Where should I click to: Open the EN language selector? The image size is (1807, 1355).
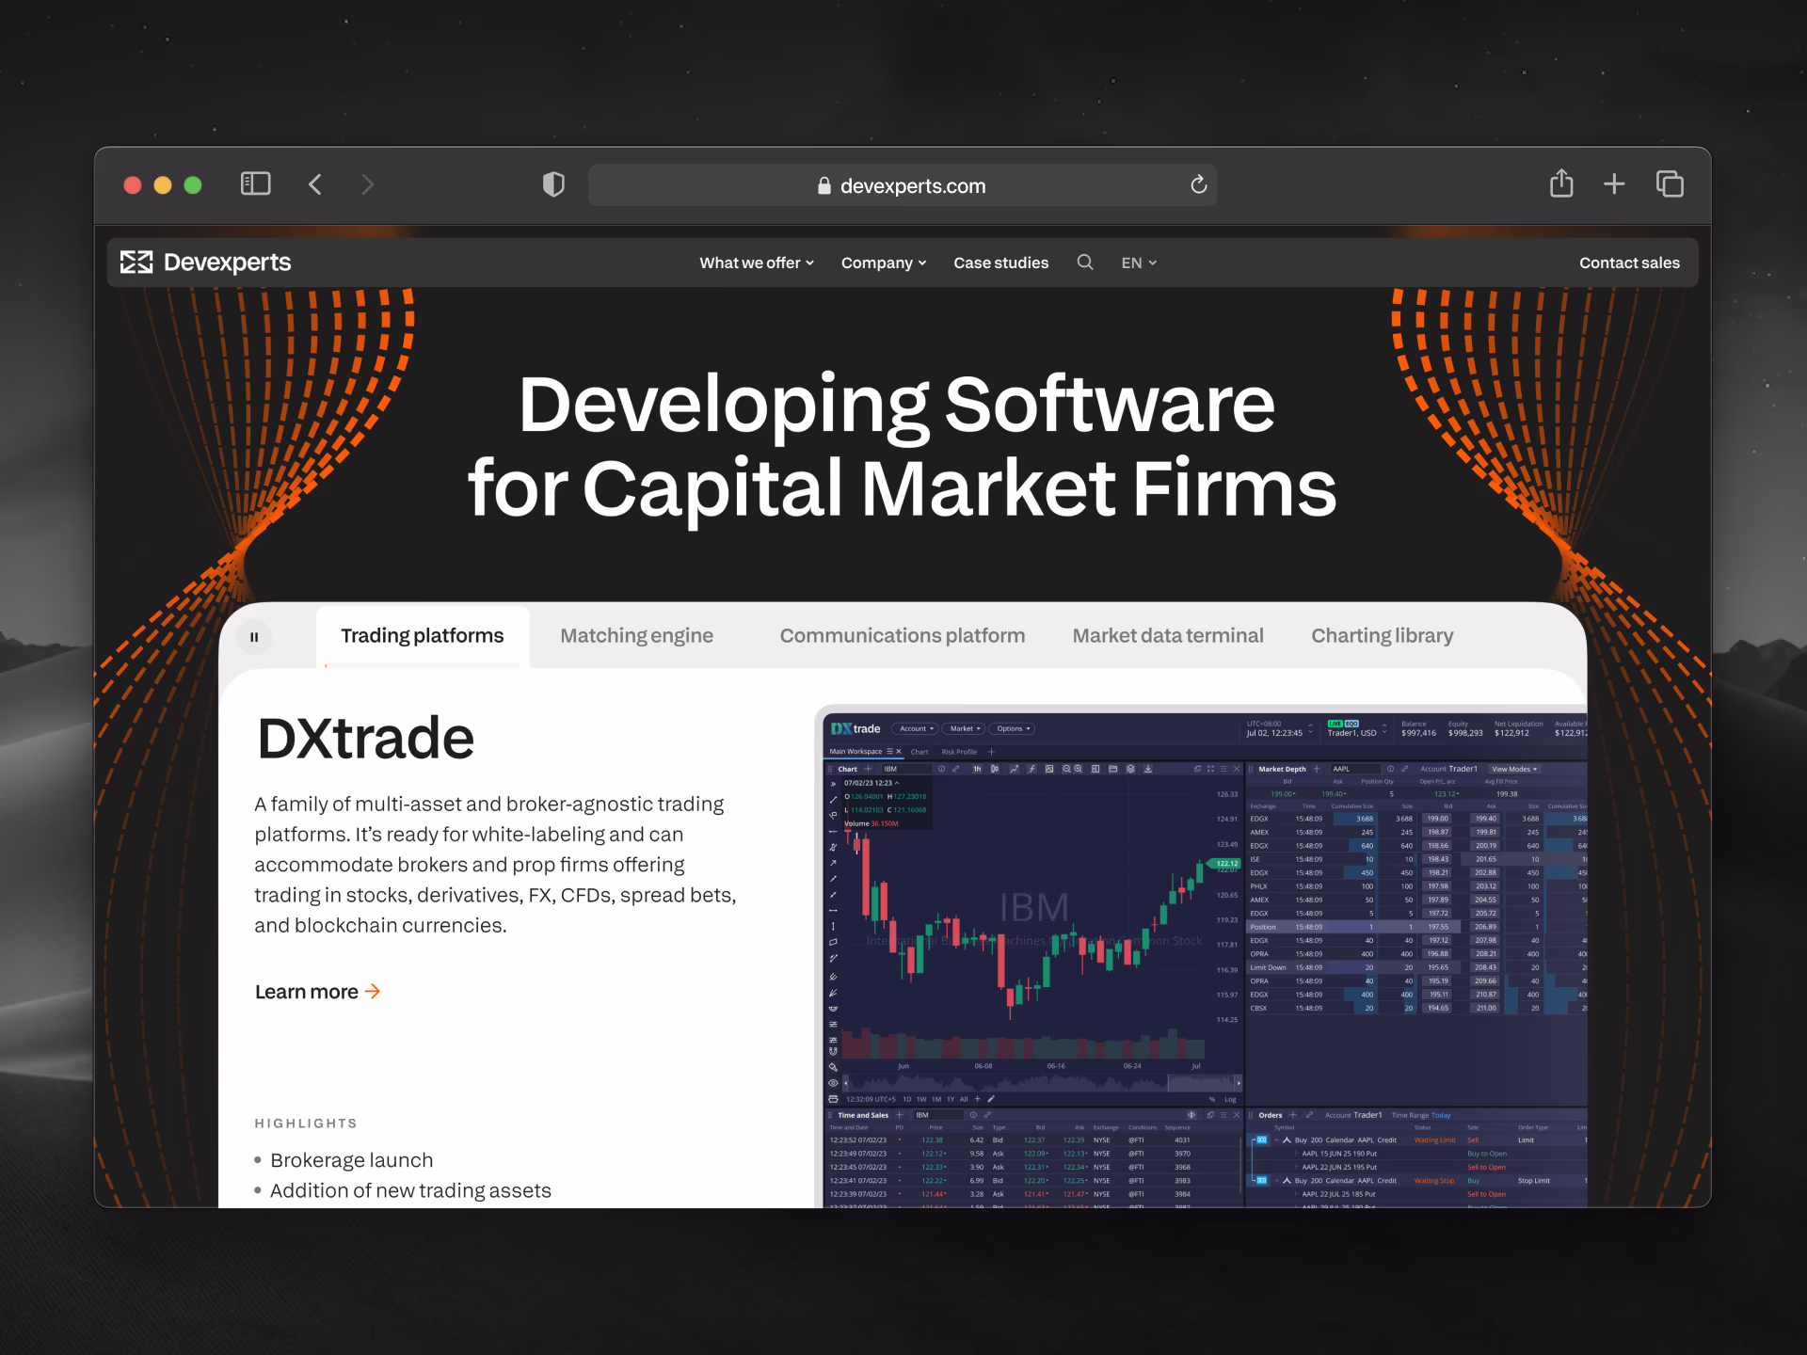coord(1138,263)
